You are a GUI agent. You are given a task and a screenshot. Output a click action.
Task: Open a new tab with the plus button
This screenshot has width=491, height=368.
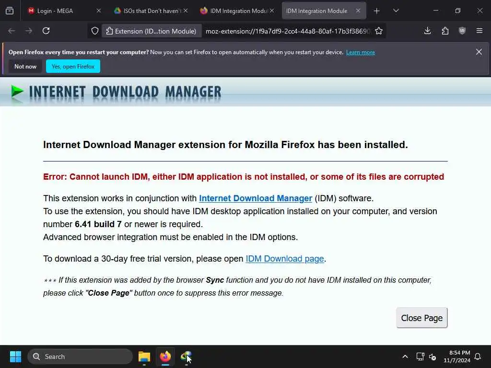(x=377, y=11)
